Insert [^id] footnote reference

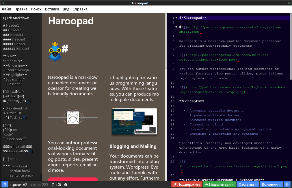7,125
